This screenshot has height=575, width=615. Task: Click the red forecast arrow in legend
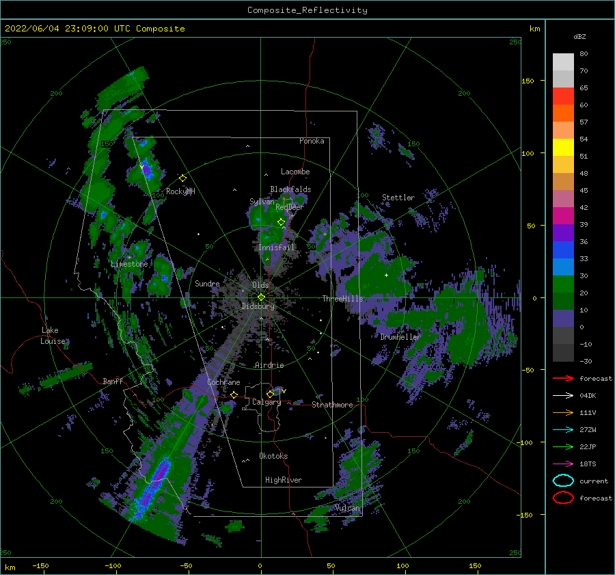(x=563, y=378)
